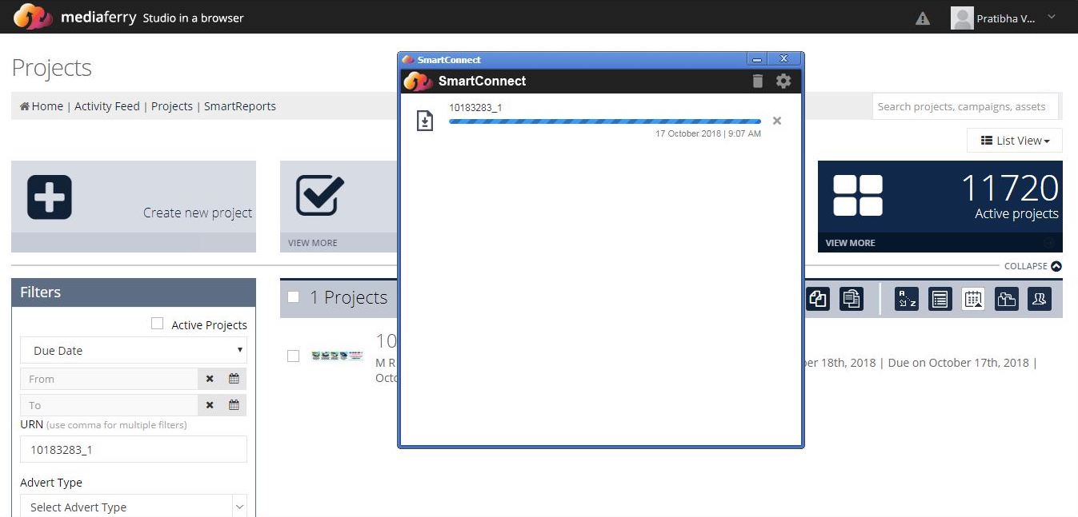Open the Due Date filter dropdown
Screen dimensions: 1078x517
[134, 350]
